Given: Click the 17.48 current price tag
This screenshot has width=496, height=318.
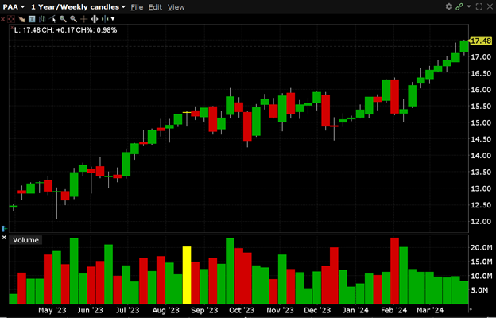Looking at the screenshot, I should click(x=481, y=41).
